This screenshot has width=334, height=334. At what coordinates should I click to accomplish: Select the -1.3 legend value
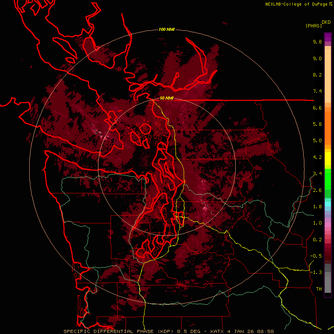pyautogui.click(x=316, y=272)
